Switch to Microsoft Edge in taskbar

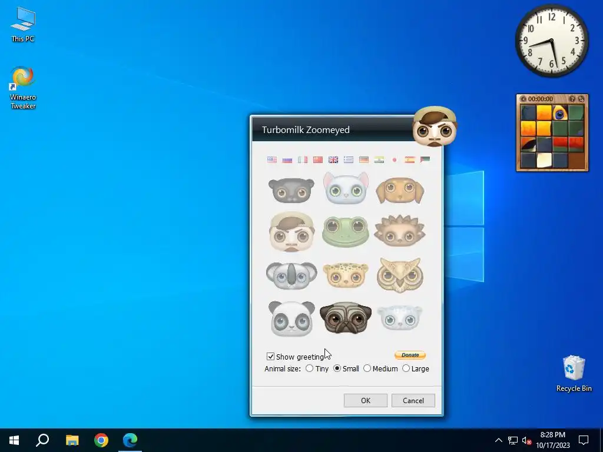(130, 440)
